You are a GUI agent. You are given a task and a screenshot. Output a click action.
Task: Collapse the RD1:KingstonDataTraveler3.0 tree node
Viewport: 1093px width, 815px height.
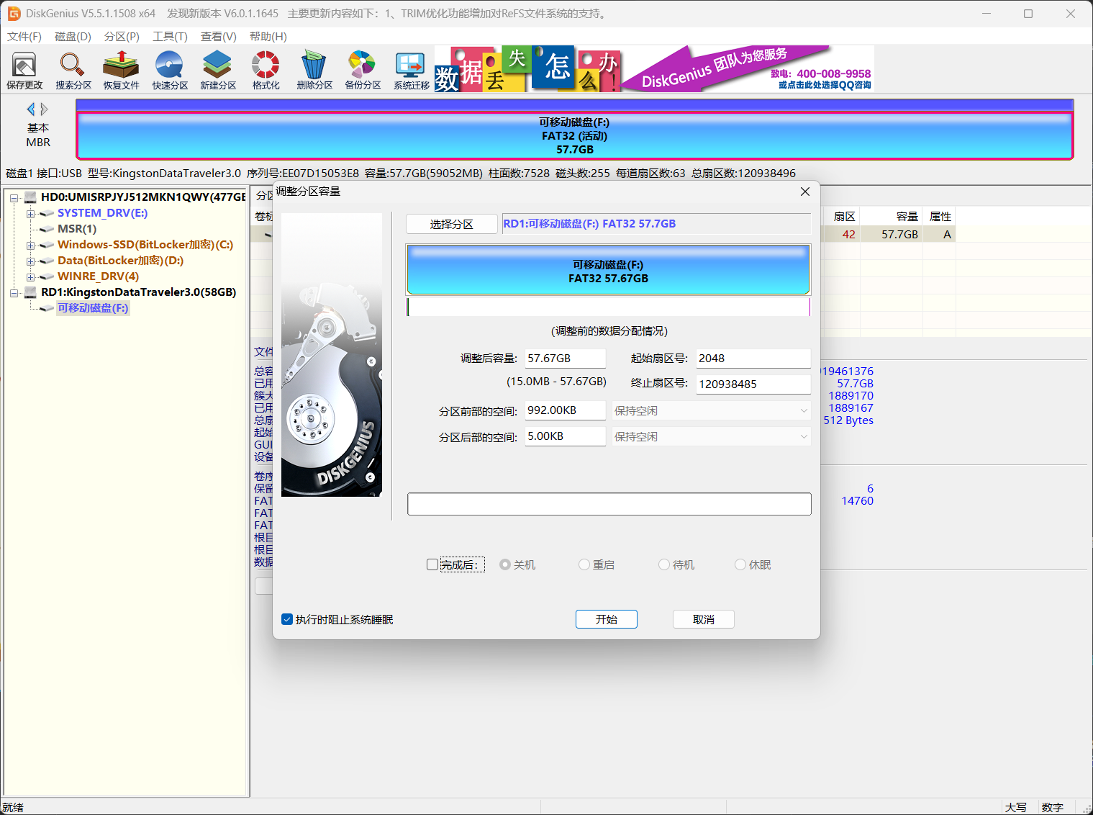14,293
